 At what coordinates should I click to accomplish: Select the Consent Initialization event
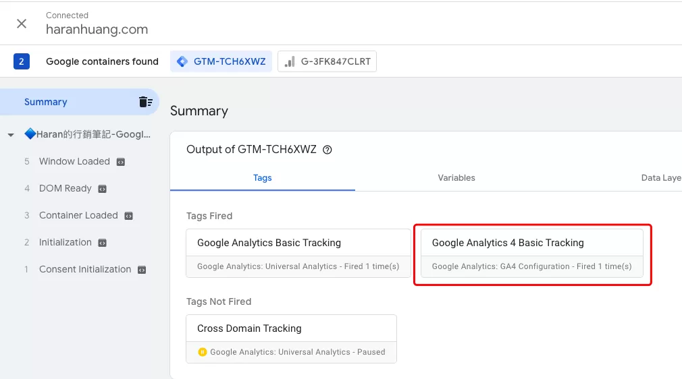pos(85,269)
